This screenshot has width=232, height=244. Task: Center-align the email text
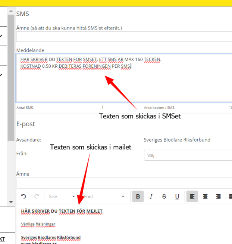point(205,197)
